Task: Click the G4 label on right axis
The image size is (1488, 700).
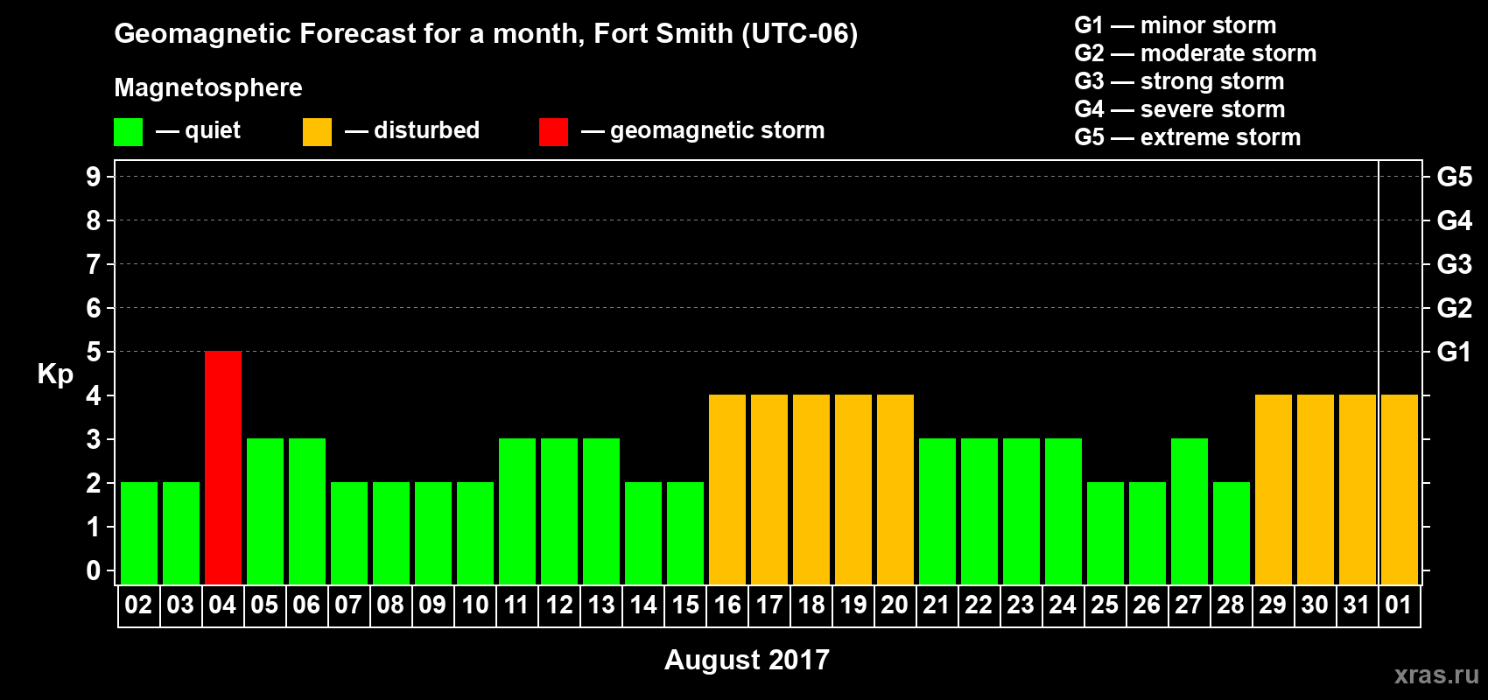Action: click(1454, 220)
